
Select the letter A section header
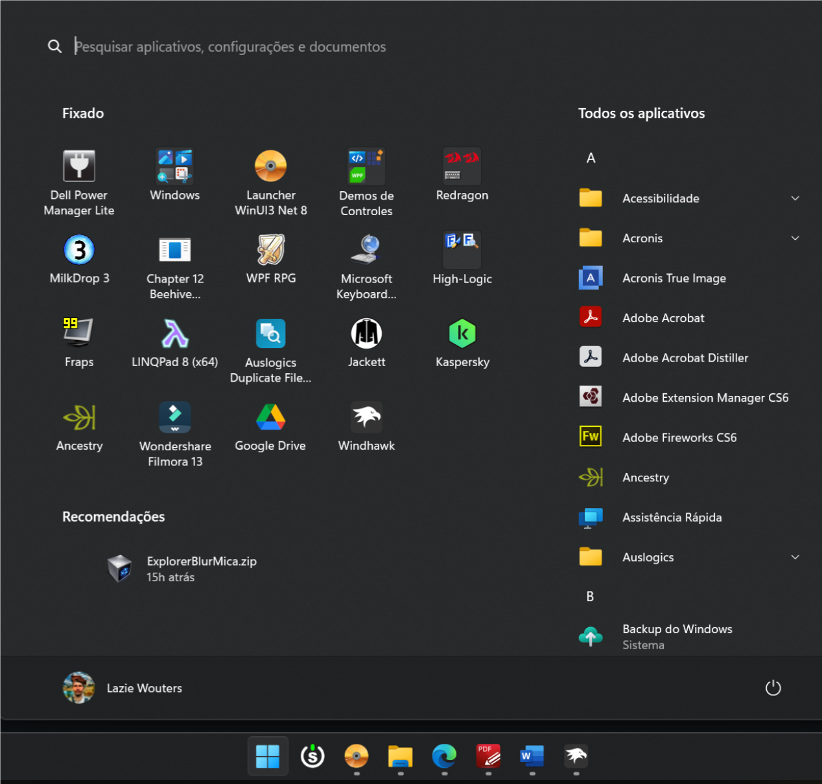[x=591, y=157]
